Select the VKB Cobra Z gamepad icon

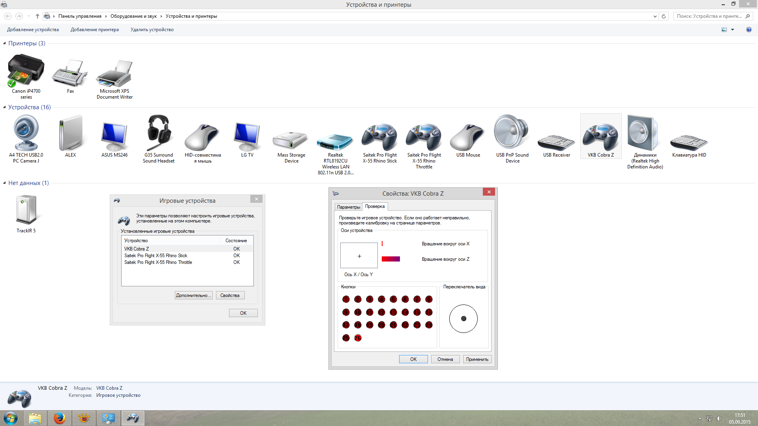click(x=601, y=137)
